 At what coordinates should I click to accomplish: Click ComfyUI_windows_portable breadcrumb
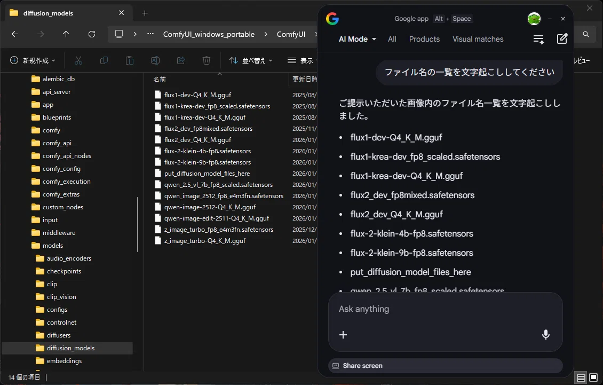click(209, 34)
